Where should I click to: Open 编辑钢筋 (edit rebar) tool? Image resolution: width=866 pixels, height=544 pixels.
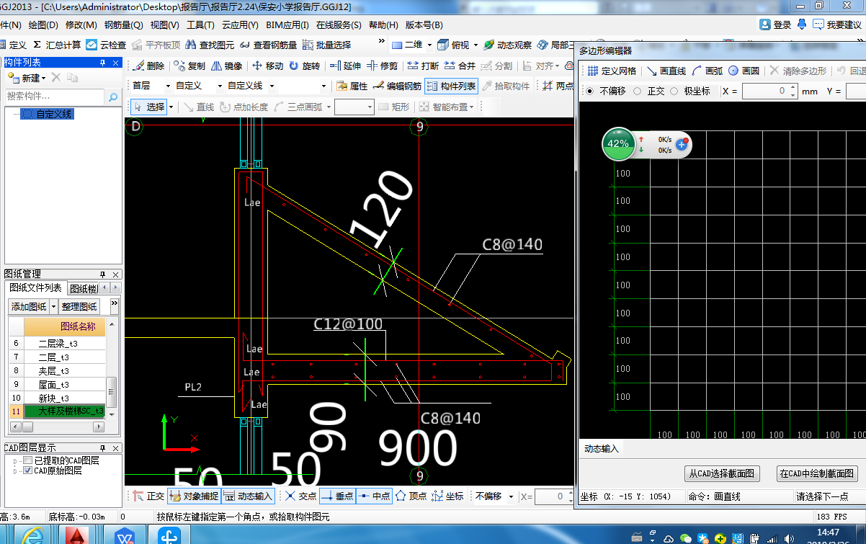pos(397,86)
